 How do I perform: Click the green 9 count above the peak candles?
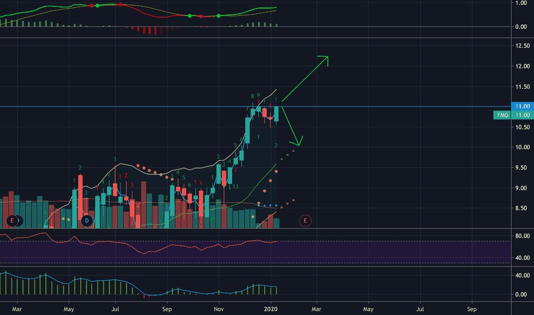[x=258, y=95]
